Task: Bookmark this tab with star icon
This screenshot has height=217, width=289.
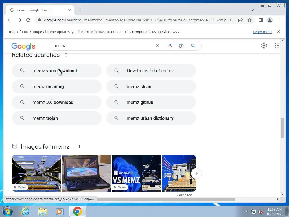Action: [249, 20]
